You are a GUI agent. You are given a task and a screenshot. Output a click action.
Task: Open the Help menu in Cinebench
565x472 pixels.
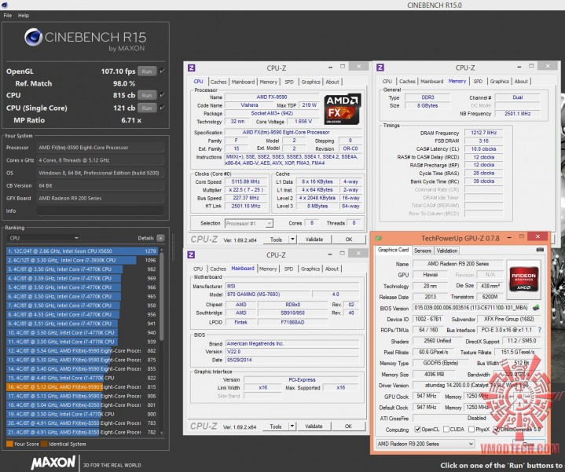tap(24, 16)
